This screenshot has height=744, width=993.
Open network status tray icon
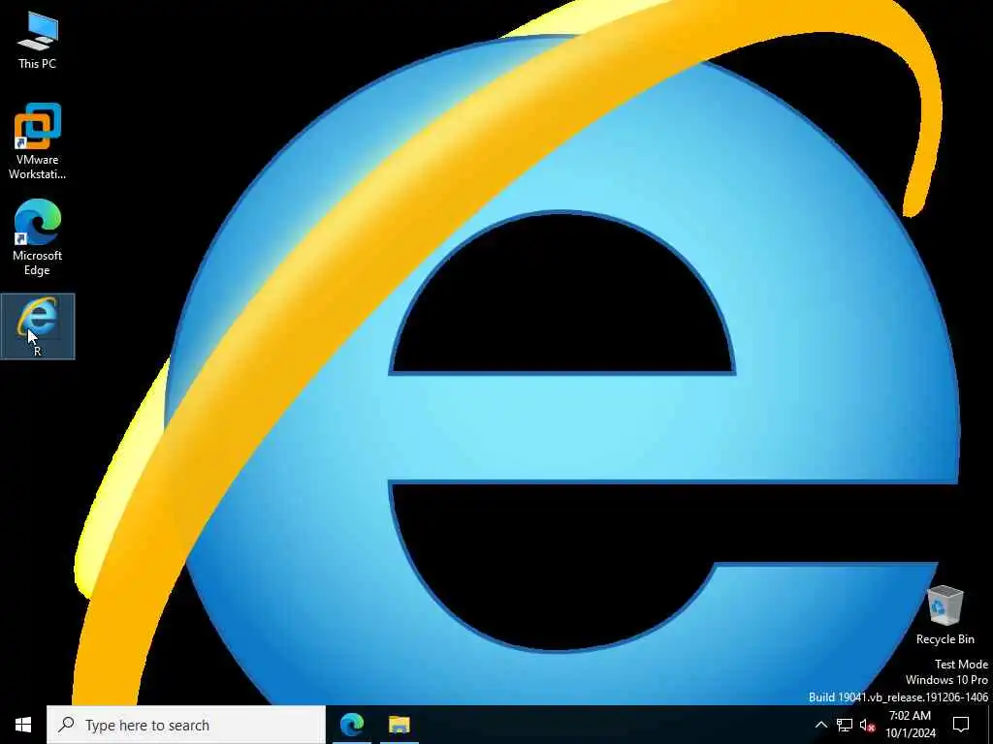coord(845,725)
